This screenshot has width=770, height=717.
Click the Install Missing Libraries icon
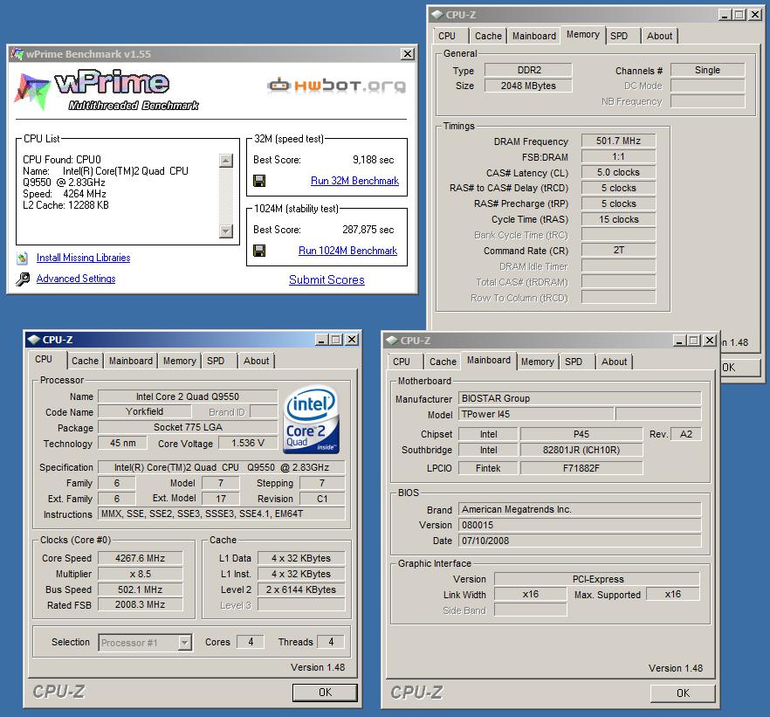(23, 258)
